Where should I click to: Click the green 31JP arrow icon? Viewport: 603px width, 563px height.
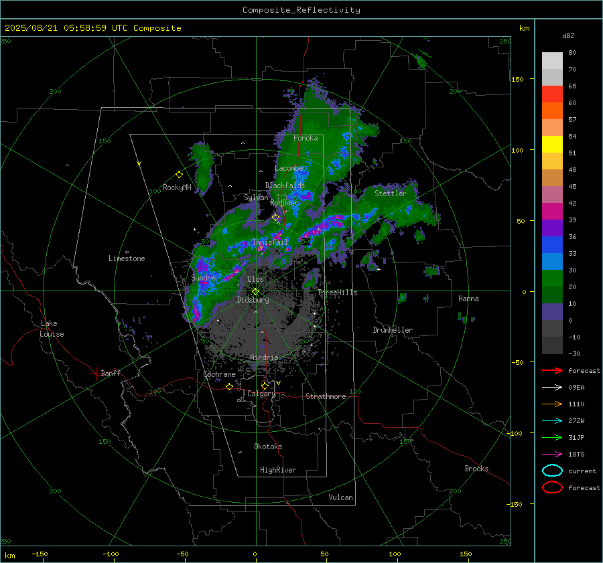pyautogui.click(x=552, y=437)
